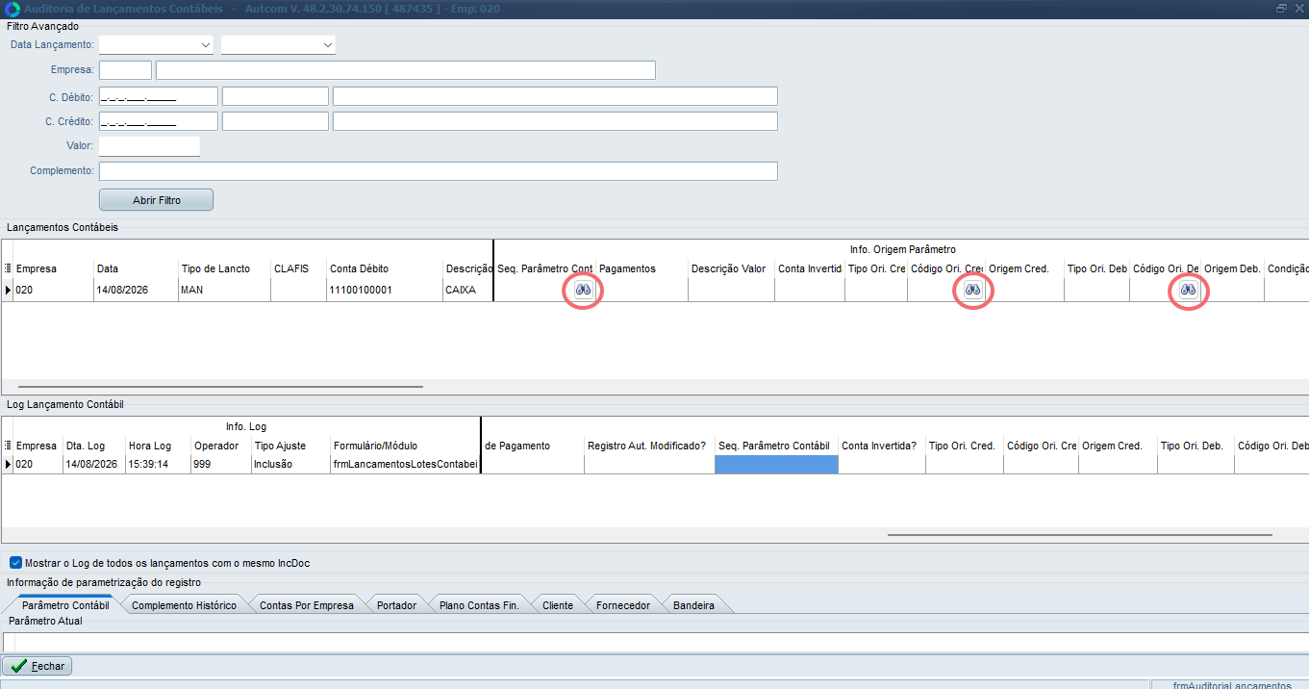Open Plano Contas Fin. tab
This screenshot has width=1309, height=689.
tap(479, 605)
